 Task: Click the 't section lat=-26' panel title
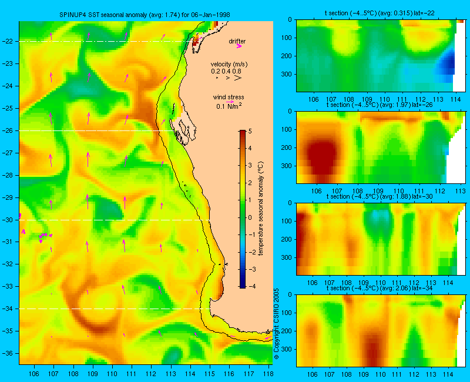click(380, 105)
